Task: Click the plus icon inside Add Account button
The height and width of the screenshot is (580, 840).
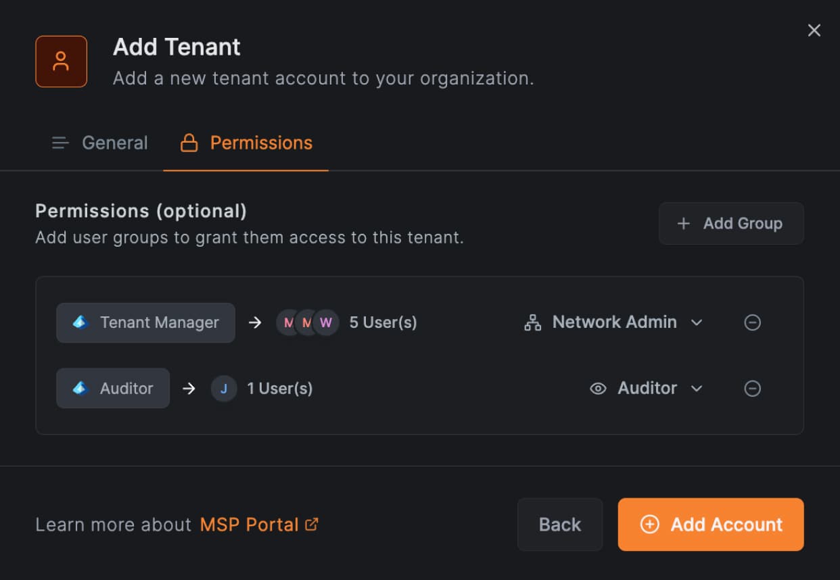Action: 649,525
